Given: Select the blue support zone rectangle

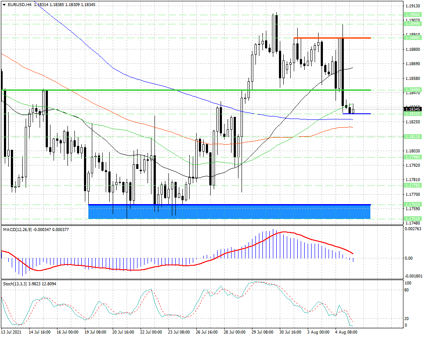Looking at the screenshot, I should coord(229,212).
